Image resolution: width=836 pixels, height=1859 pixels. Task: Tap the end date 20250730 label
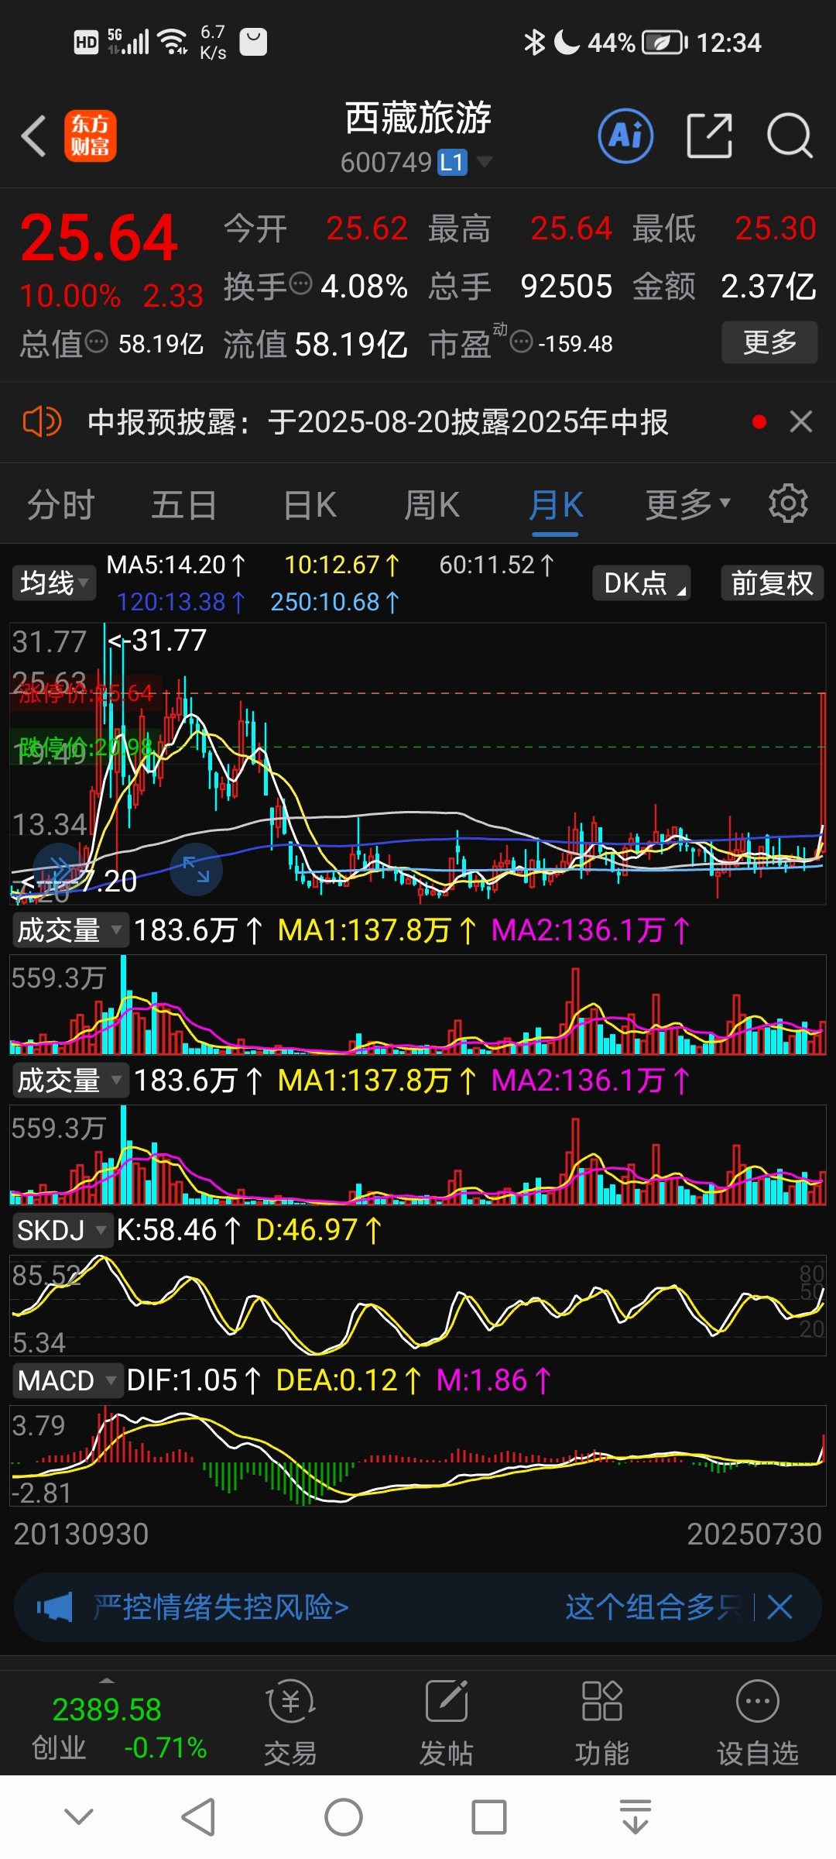click(754, 1534)
